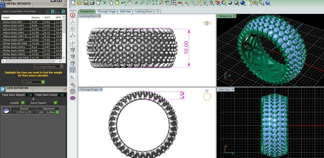Click the metal list scroll-down arrow
324x158 pixels.
64,57
